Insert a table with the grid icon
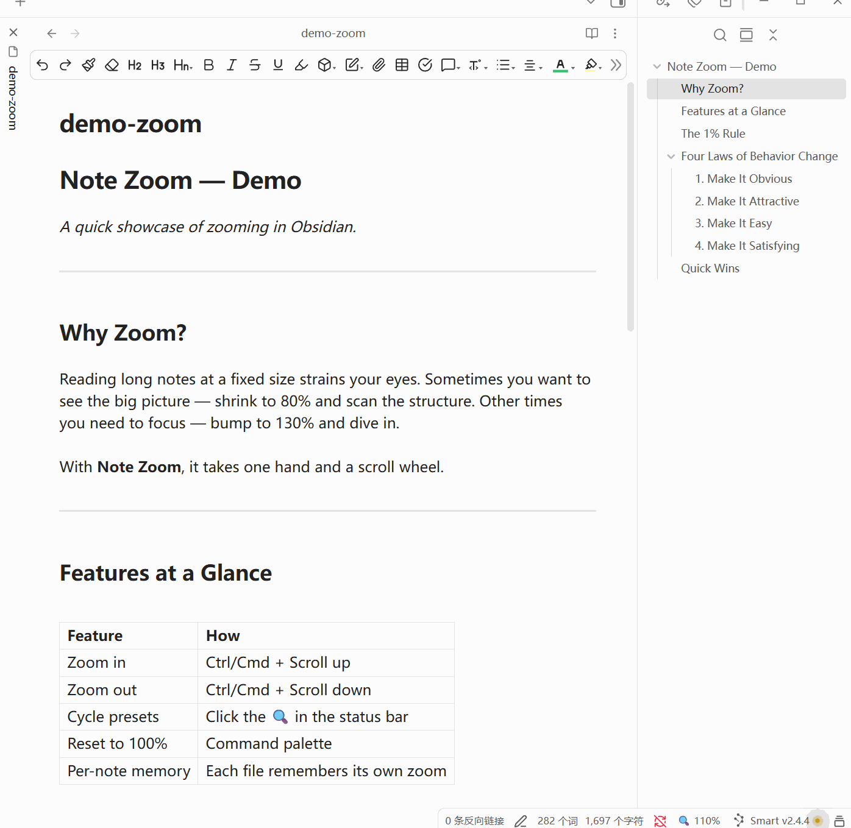The width and height of the screenshot is (851, 828). tap(402, 65)
